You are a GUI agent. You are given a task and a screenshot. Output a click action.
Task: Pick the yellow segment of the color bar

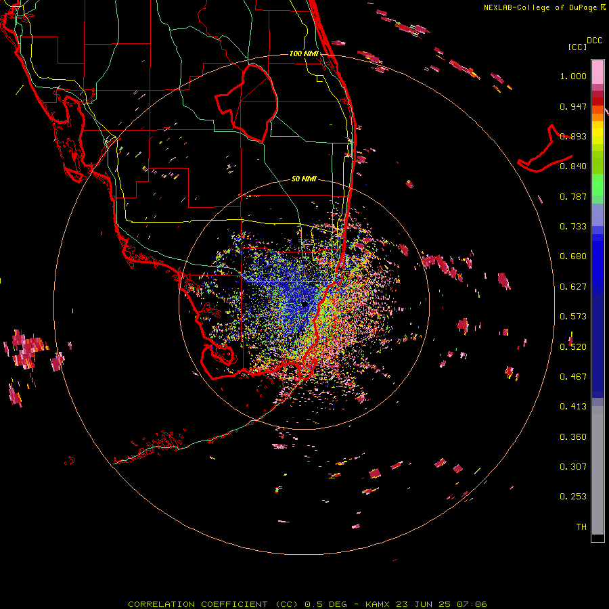(x=597, y=133)
